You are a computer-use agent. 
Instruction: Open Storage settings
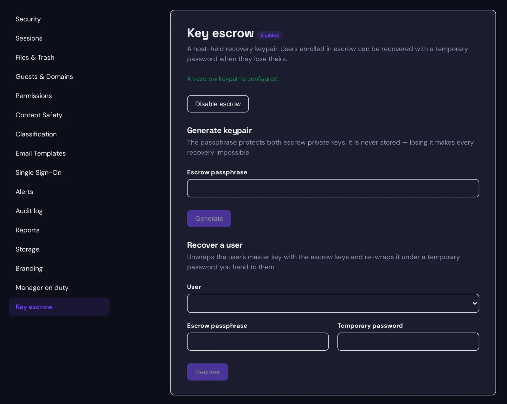point(59,249)
